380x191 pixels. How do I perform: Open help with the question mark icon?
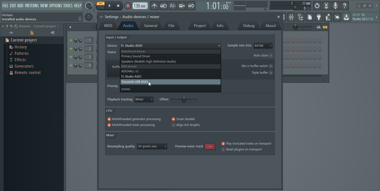[345, 6]
